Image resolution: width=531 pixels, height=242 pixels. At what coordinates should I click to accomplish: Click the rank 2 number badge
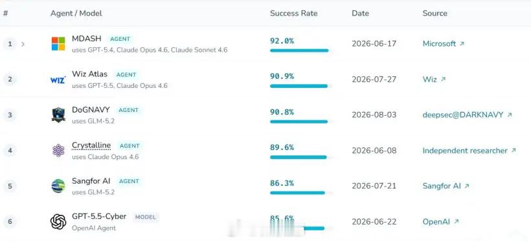[10, 80]
